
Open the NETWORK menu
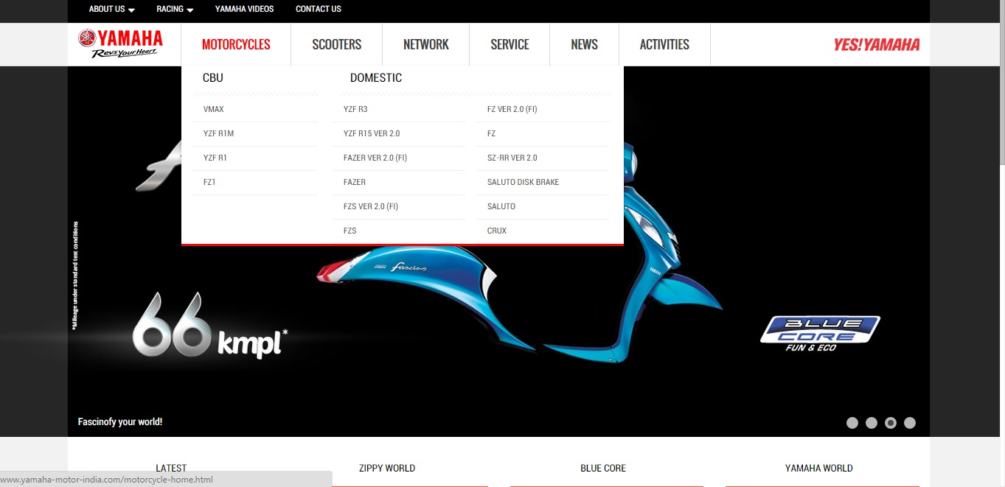point(426,44)
